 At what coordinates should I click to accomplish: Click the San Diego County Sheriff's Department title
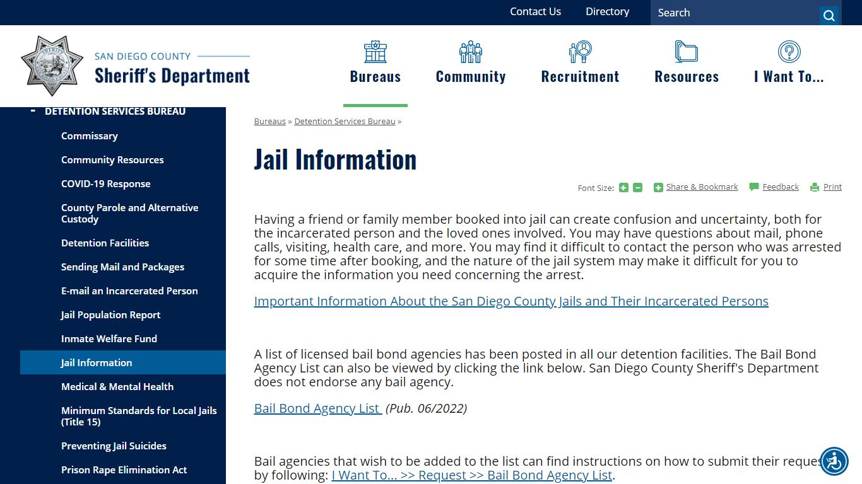pos(172,67)
